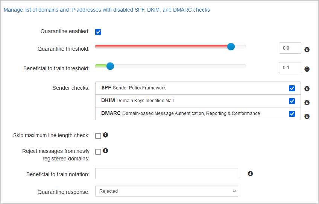Uncheck the DMARC sender check
319x204 pixels.
point(292,114)
